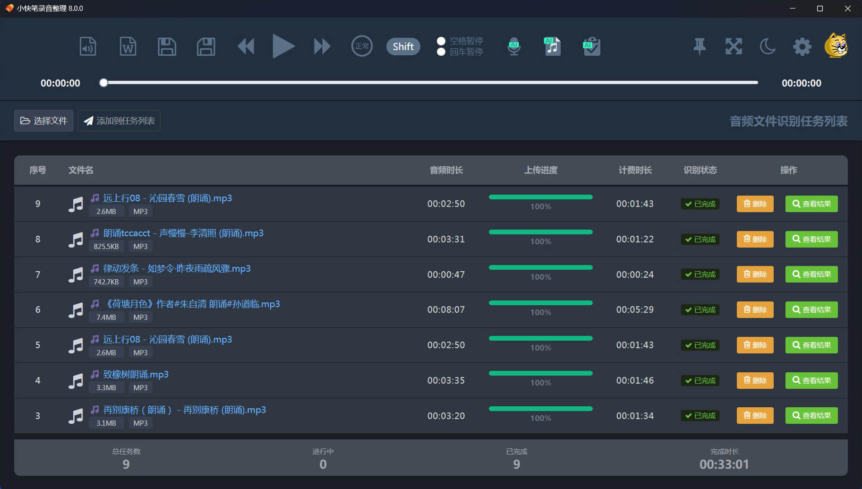Switch to night mode with moon icon
Viewport: 862px width, 489px height.
coord(768,46)
